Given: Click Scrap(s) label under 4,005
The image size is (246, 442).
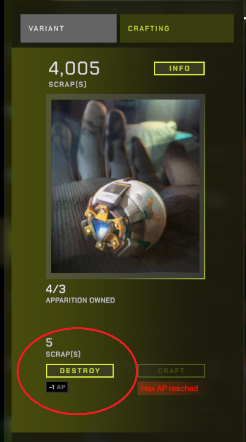Looking at the screenshot, I should pyautogui.click(x=67, y=85).
